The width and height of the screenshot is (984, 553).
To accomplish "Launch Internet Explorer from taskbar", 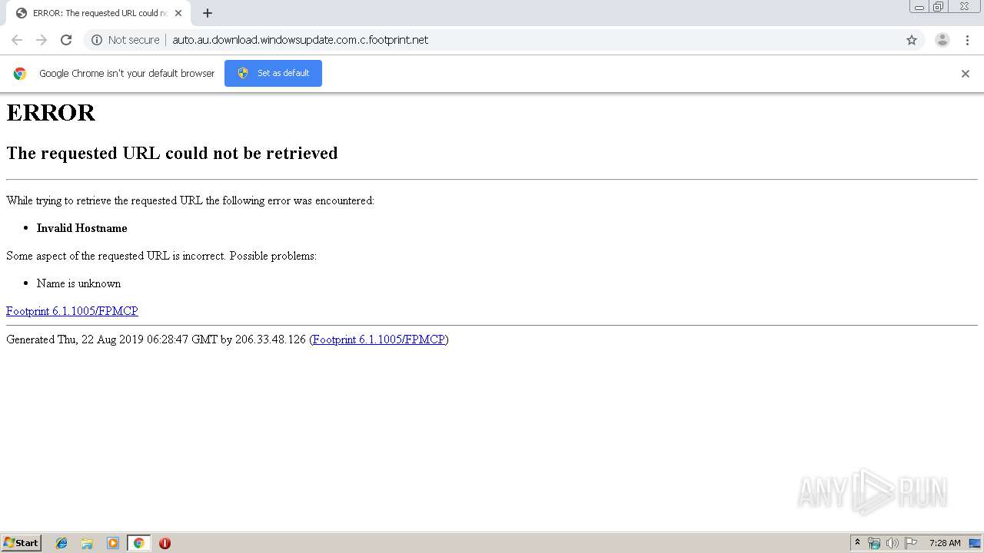I will (61, 543).
